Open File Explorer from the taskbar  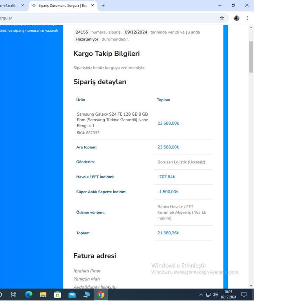pyautogui.click(x=43, y=294)
